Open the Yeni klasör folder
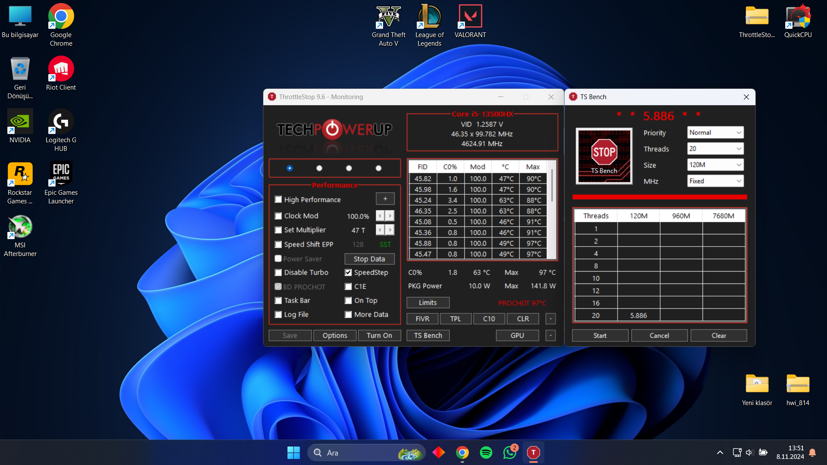Image resolution: width=827 pixels, height=465 pixels. tap(757, 390)
